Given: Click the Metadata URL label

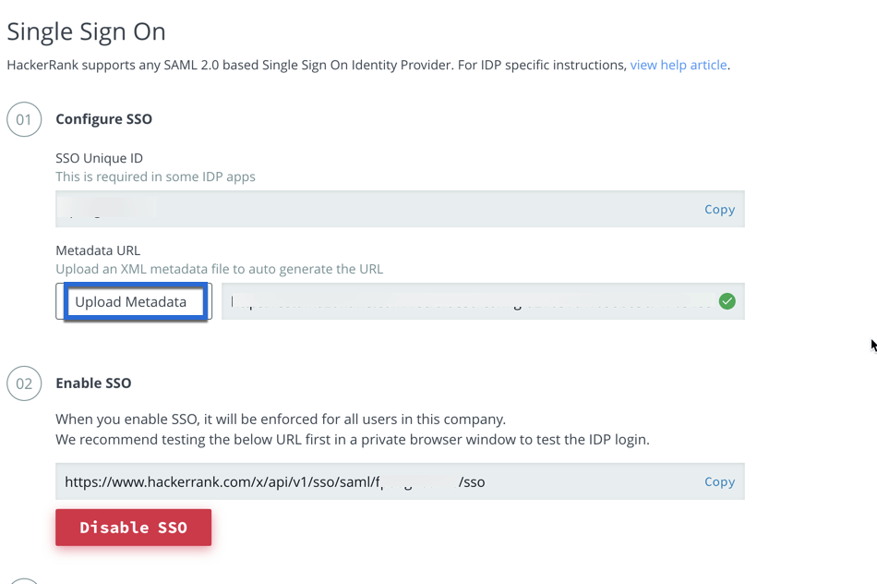Looking at the screenshot, I should 98,250.
